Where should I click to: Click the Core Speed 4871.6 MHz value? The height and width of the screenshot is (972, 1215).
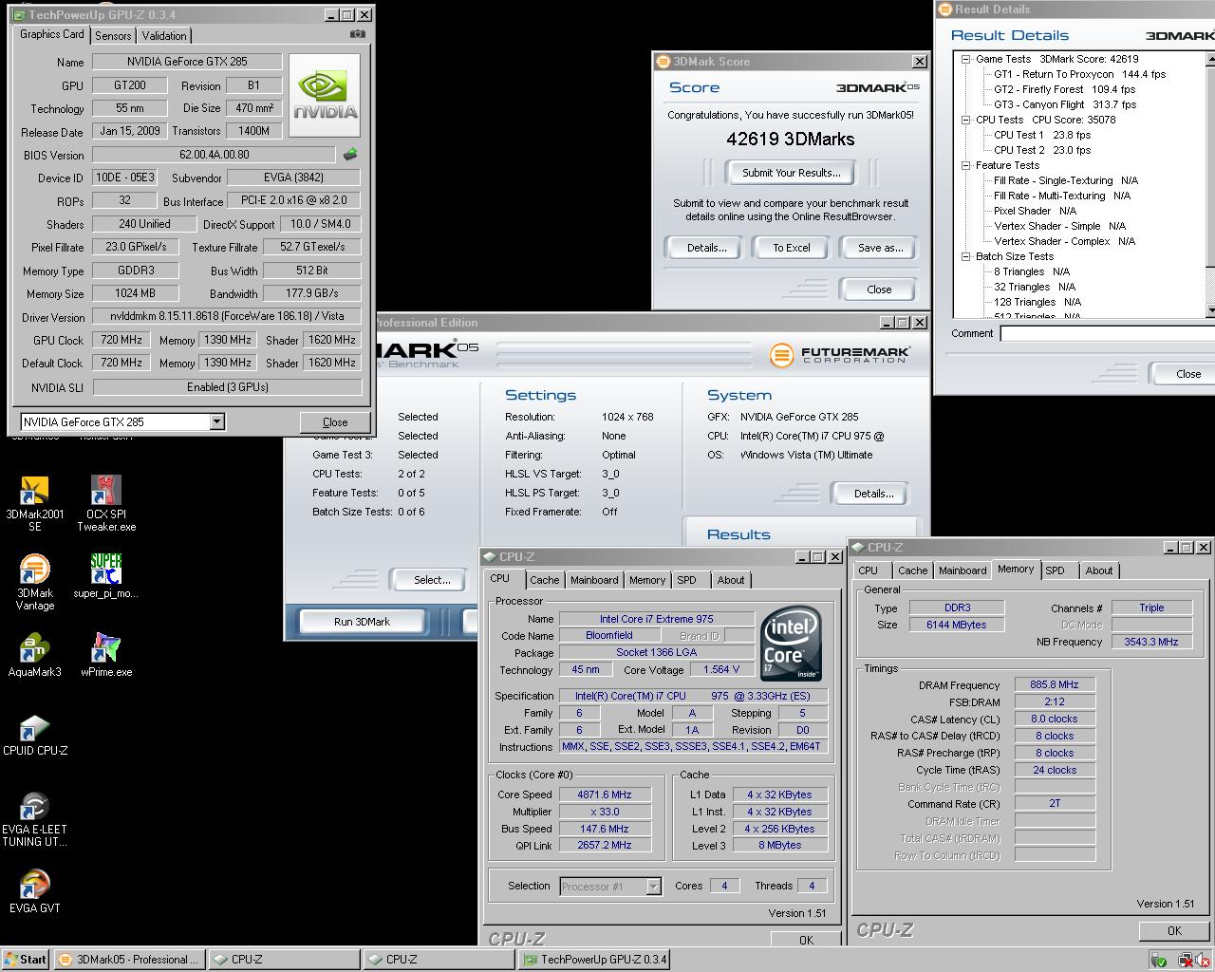[604, 794]
